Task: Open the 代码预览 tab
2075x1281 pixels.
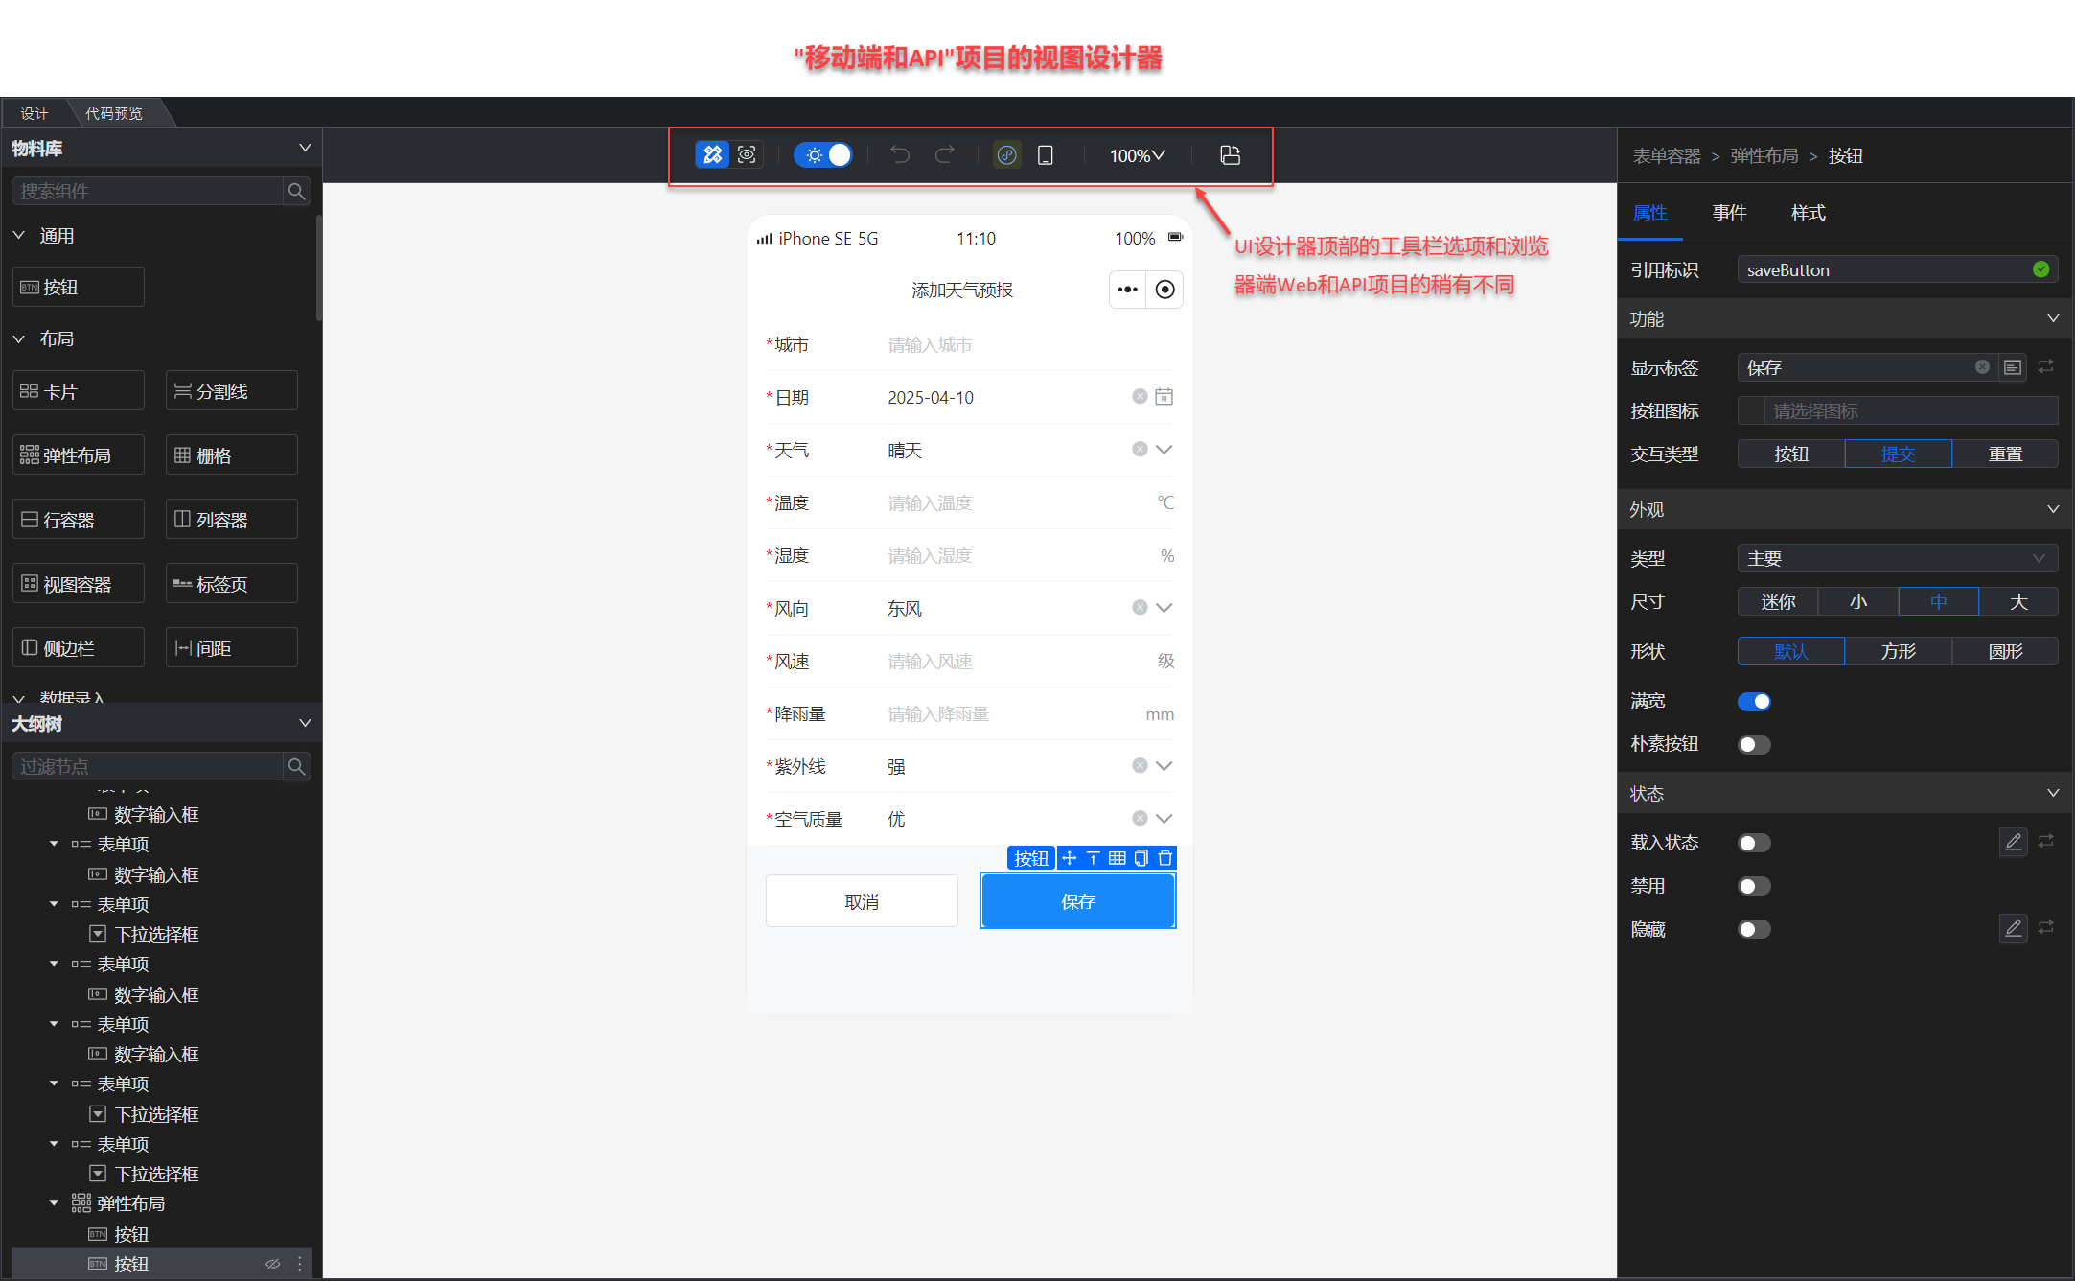Action: click(x=114, y=113)
